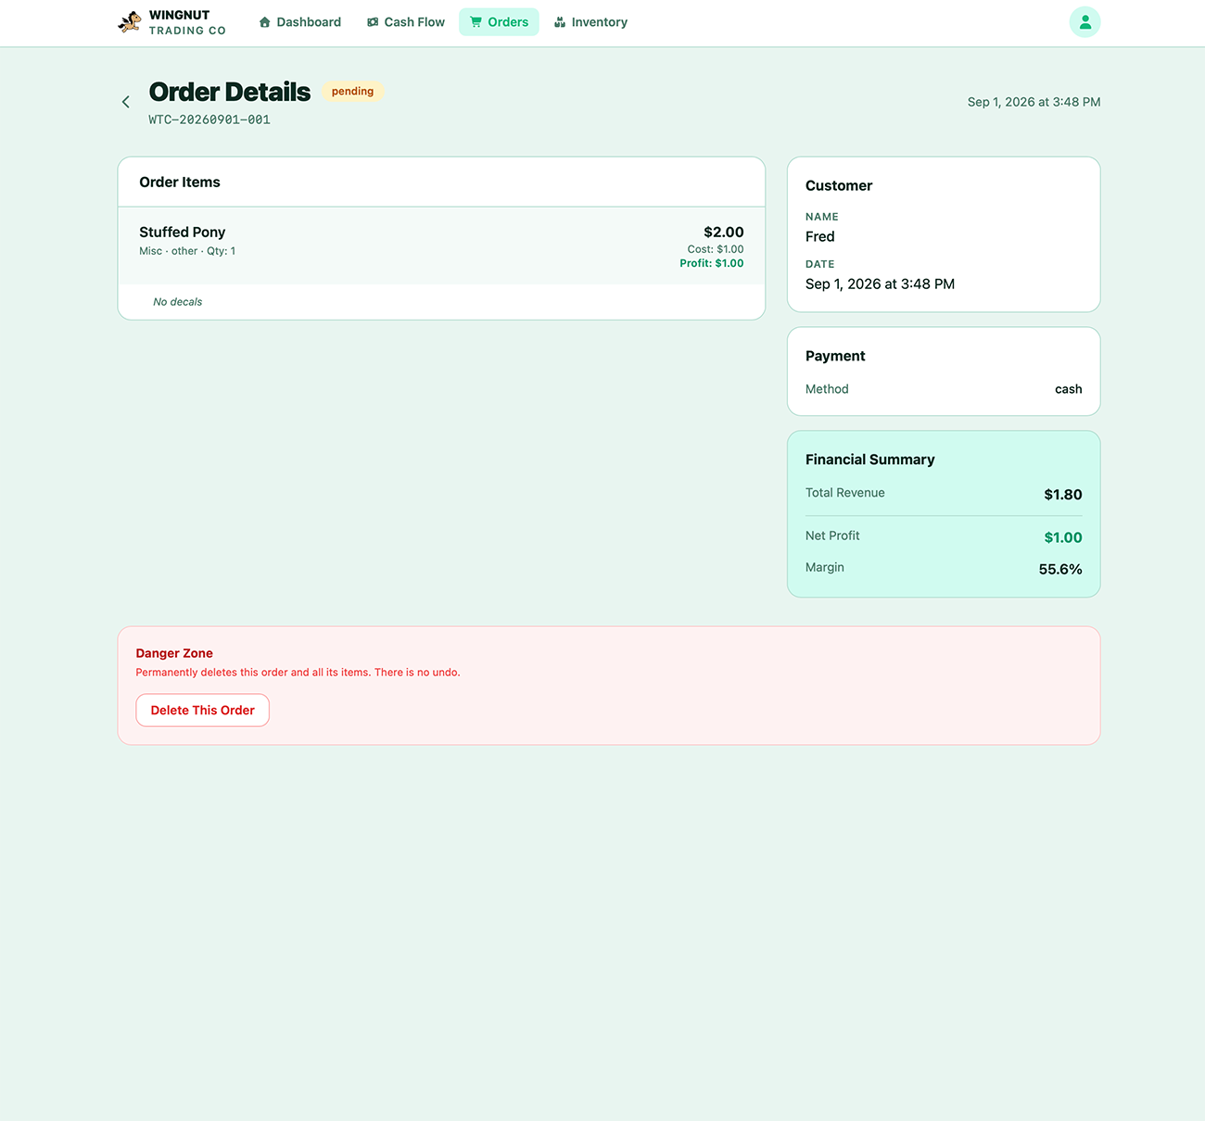
Task: Click the 55.6% margin value
Action: click(x=1060, y=569)
